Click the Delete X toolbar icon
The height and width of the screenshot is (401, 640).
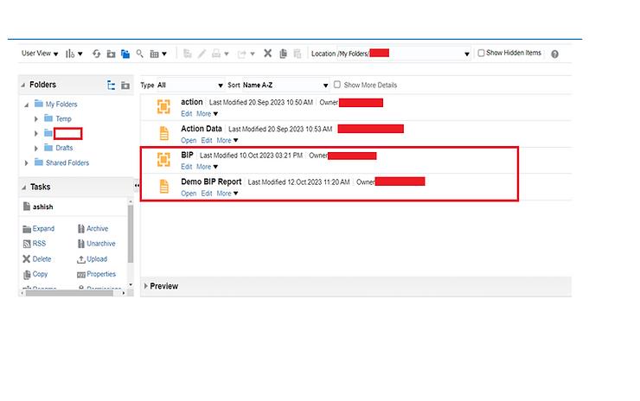[268, 54]
